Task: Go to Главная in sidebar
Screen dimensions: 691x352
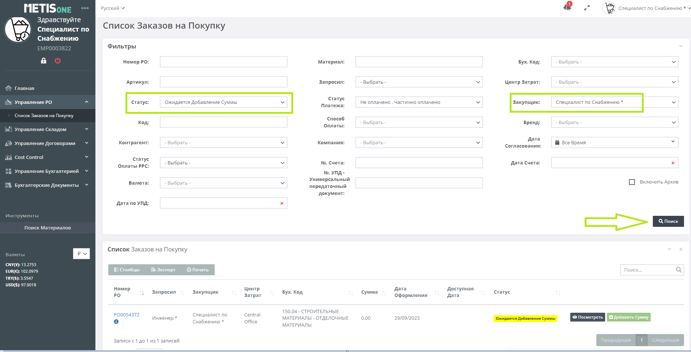Action: pos(48,88)
